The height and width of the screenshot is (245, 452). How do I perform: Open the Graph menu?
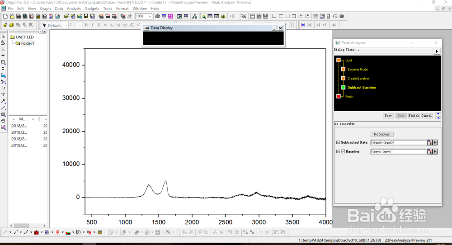pyautogui.click(x=45, y=9)
